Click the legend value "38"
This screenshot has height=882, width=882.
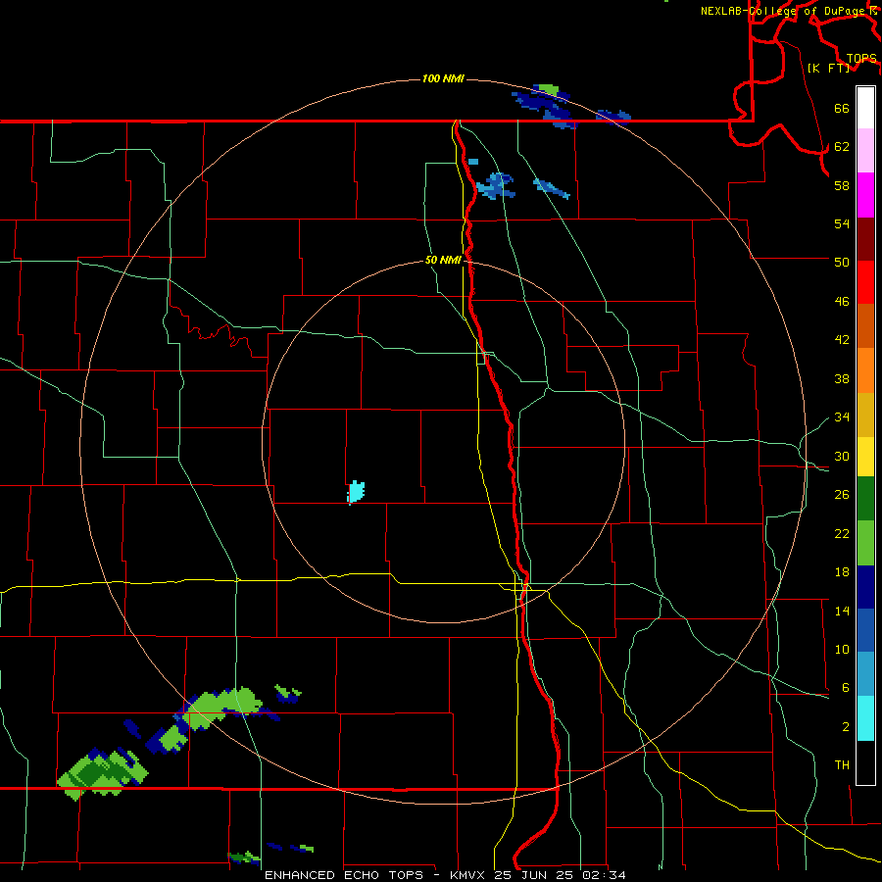pyautogui.click(x=842, y=379)
